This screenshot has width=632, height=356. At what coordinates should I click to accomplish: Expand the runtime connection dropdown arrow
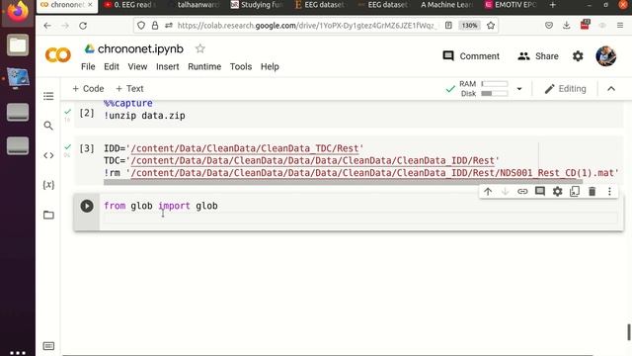[519, 89]
